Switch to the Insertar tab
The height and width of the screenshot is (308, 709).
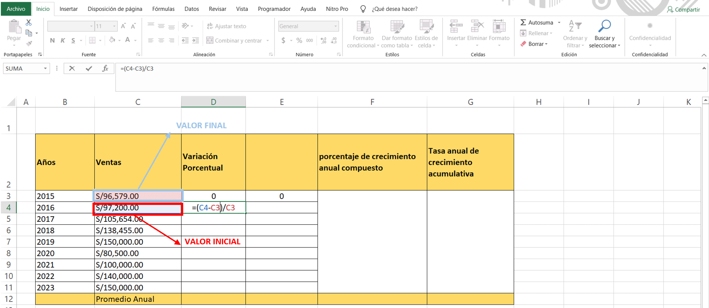coord(69,9)
